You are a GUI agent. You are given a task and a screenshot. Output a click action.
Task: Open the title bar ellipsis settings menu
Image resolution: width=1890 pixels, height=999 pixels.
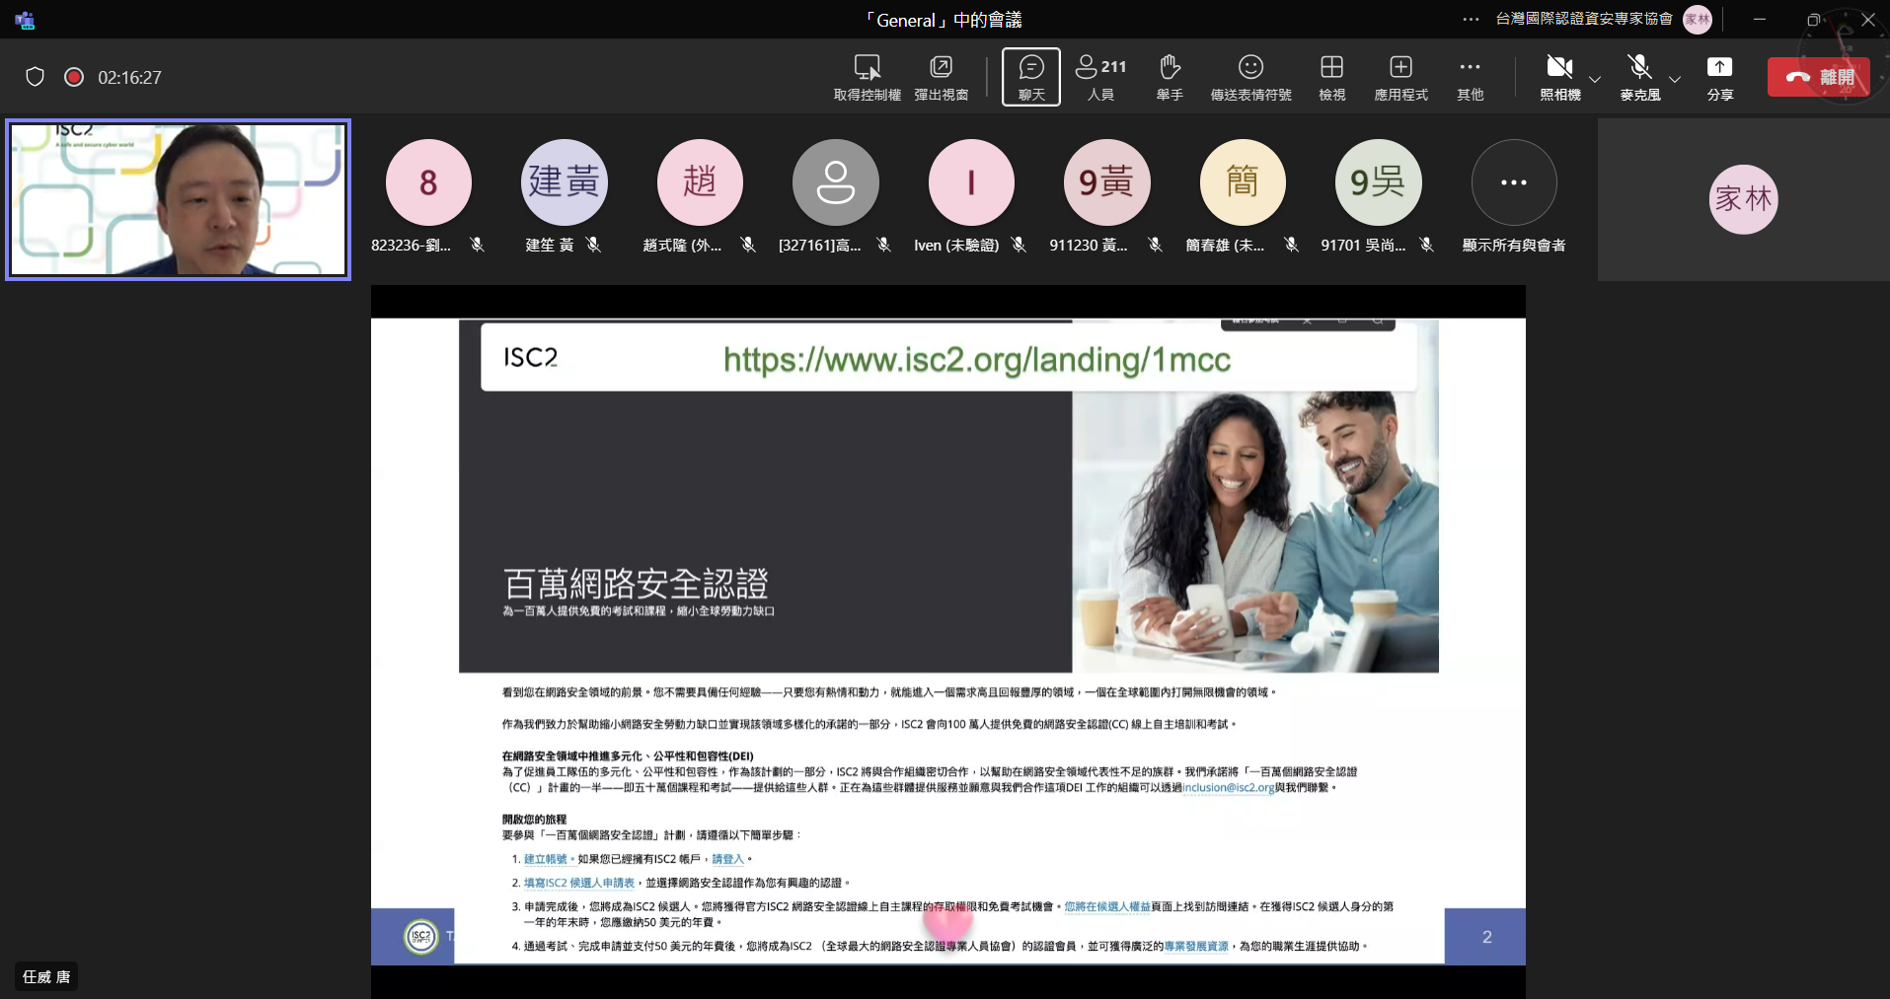point(1471,20)
